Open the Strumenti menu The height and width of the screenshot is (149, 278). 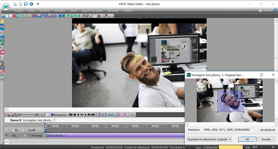pos(113,11)
